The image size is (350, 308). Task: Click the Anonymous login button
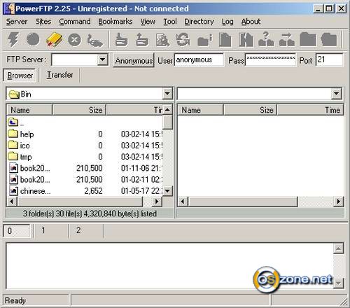coord(134,60)
